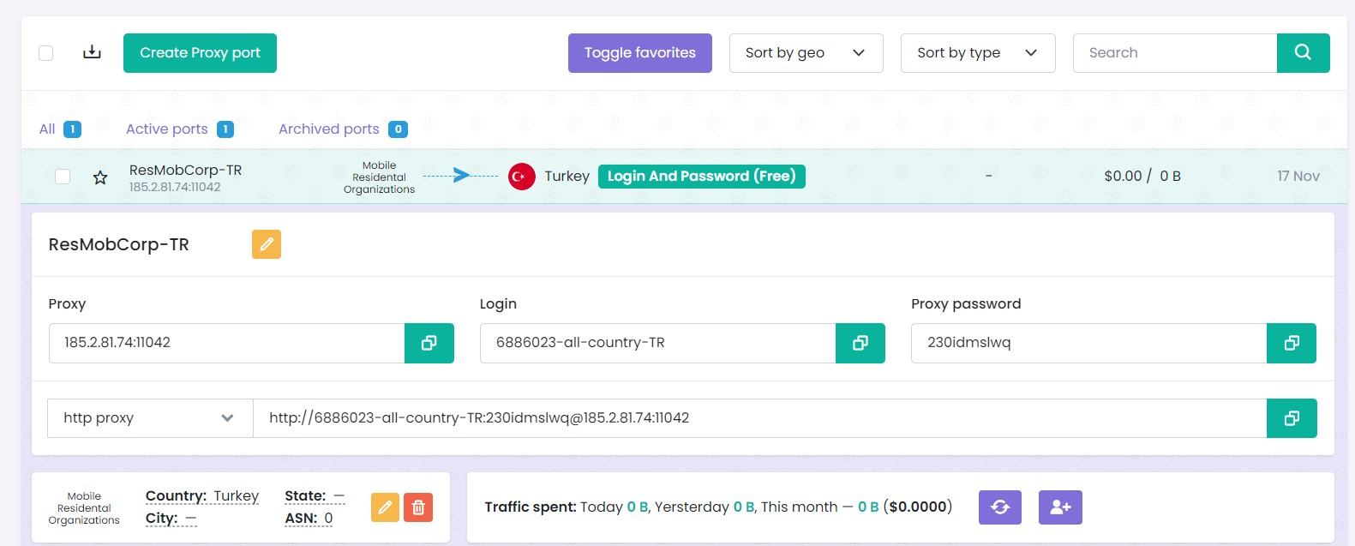Edit port name with pencil icon
Image resolution: width=1355 pixels, height=546 pixels.
click(267, 244)
